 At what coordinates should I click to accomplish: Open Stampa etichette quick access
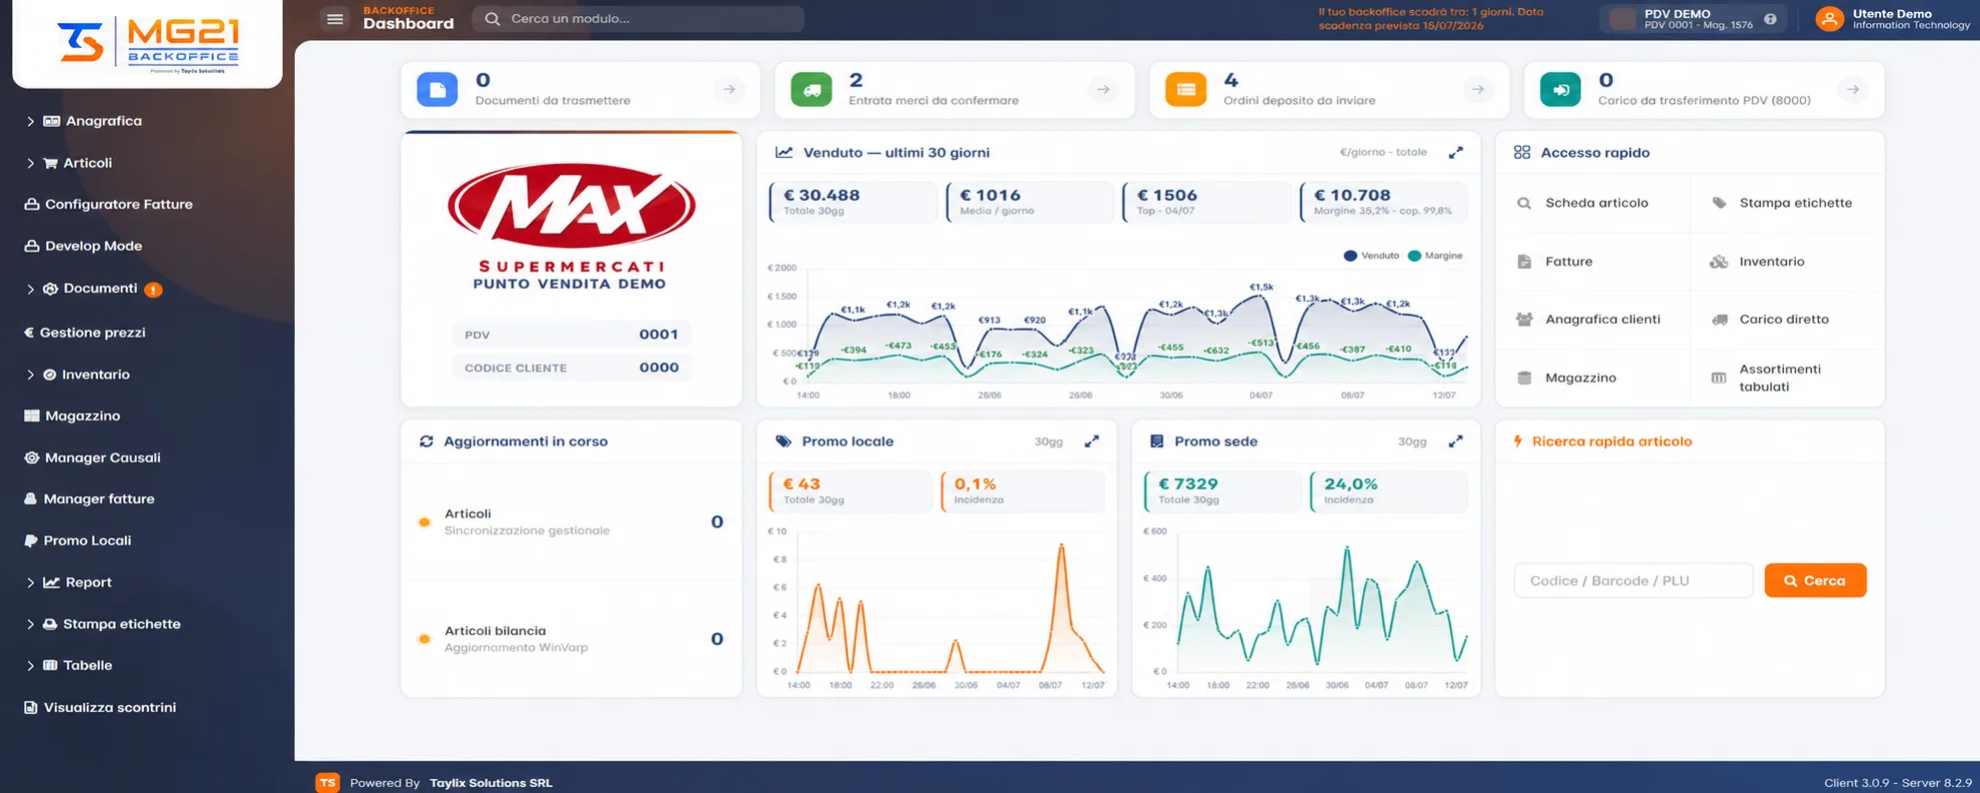click(1786, 203)
